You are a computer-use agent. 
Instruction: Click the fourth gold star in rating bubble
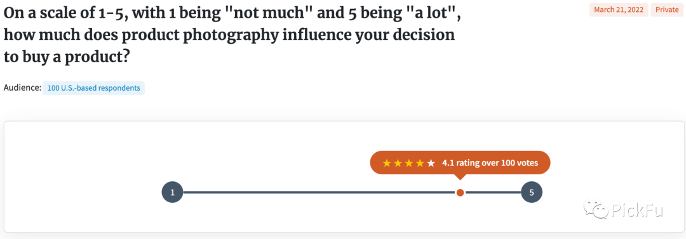click(x=420, y=164)
